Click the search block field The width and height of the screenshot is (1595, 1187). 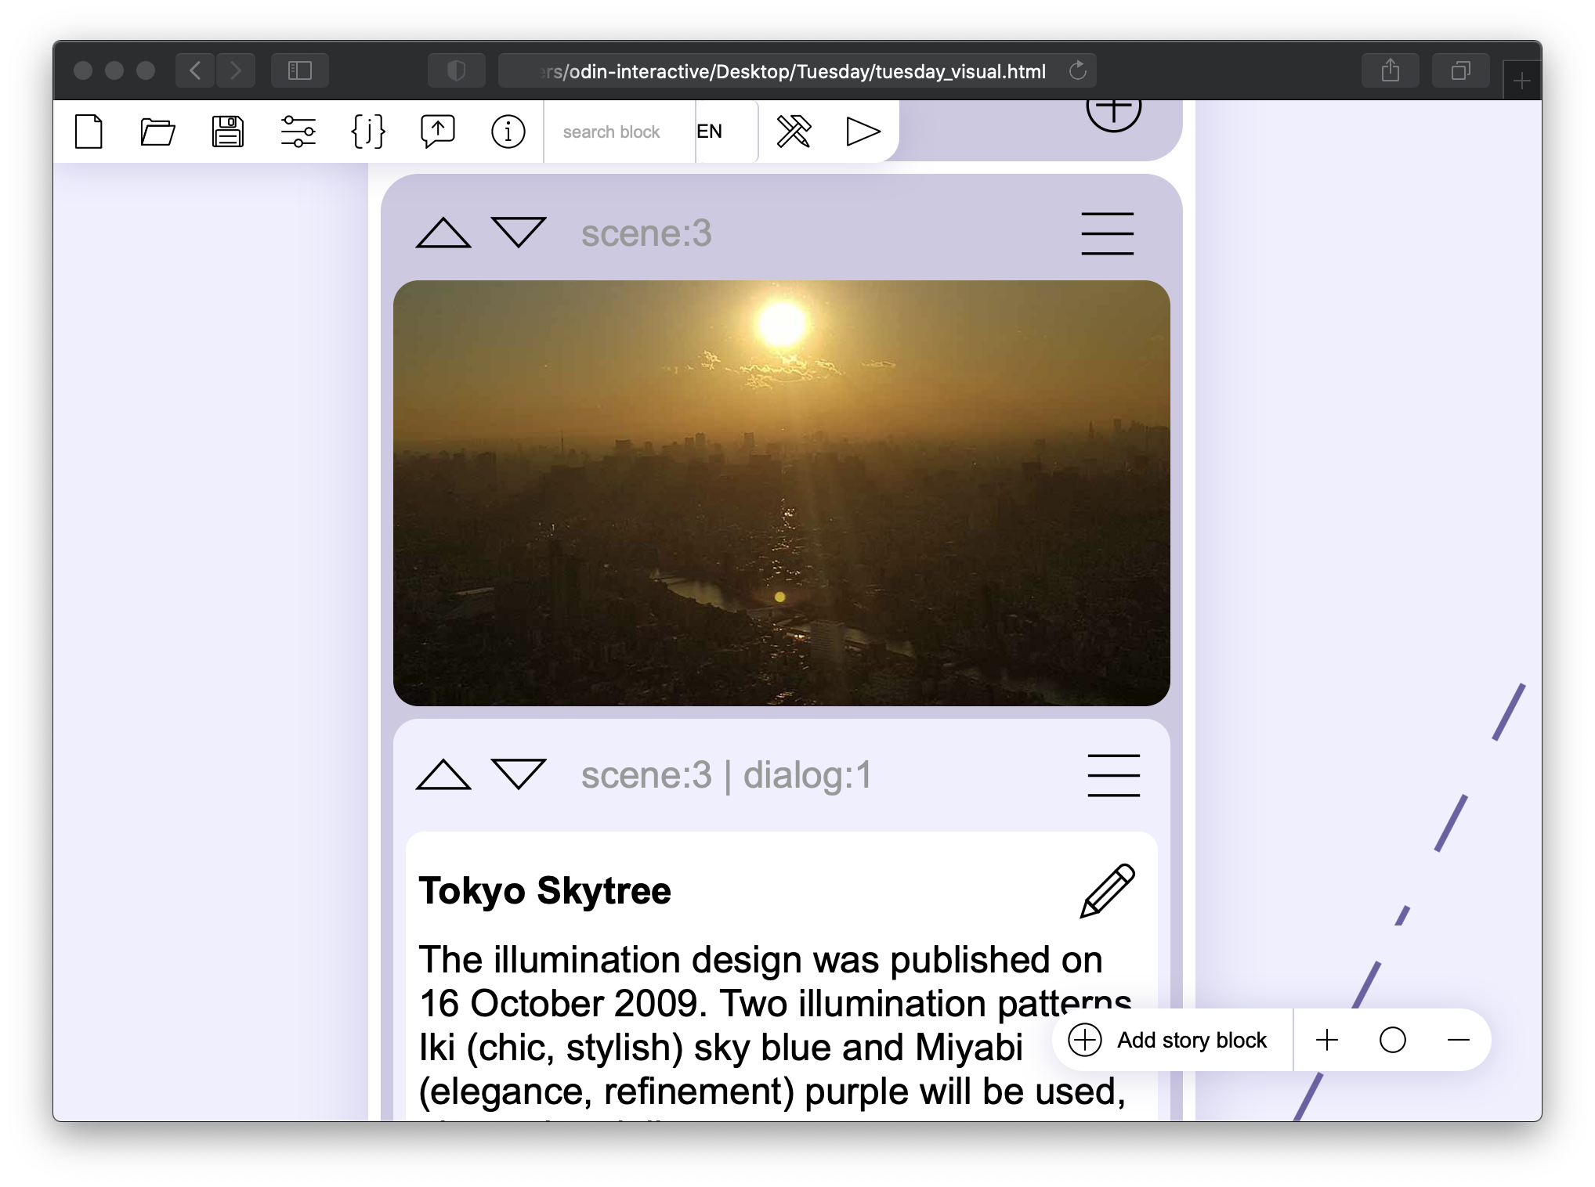point(620,132)
